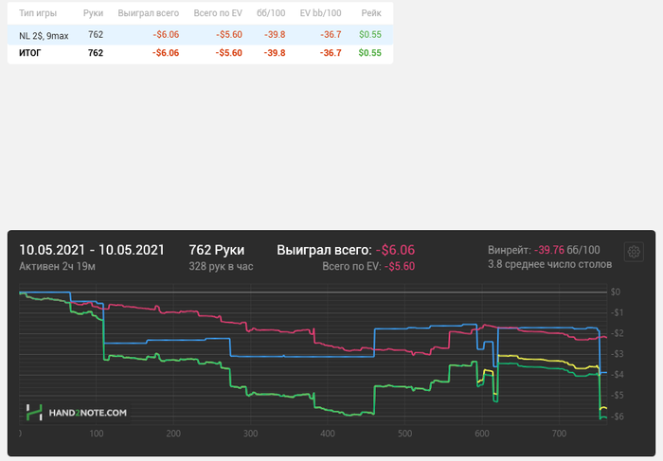Click the Выиграл всего -$6.06 graph label
The image size is (663, 461).
(346, 250)
